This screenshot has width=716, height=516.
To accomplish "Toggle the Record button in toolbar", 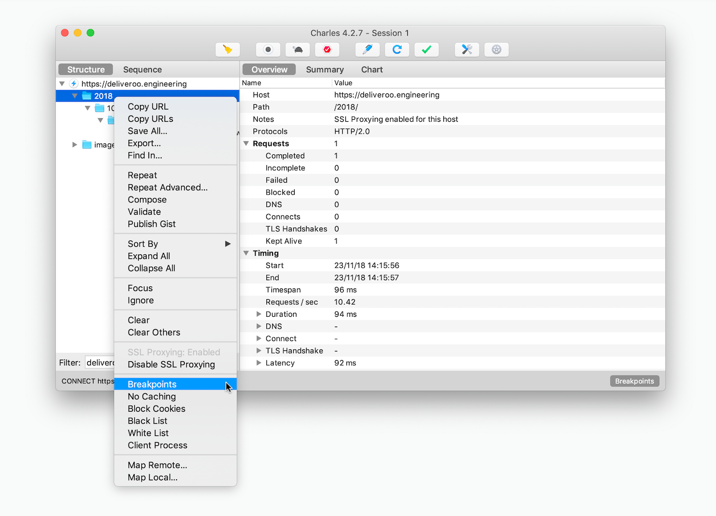I will pos(268,50).
